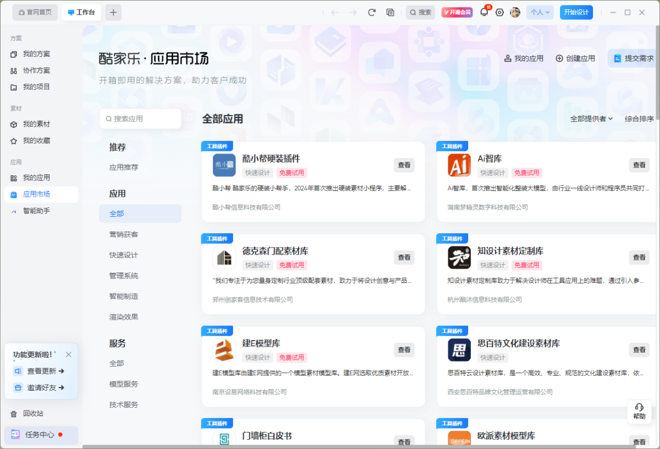Click the 搜索应用 search field

tap(140, 119)
